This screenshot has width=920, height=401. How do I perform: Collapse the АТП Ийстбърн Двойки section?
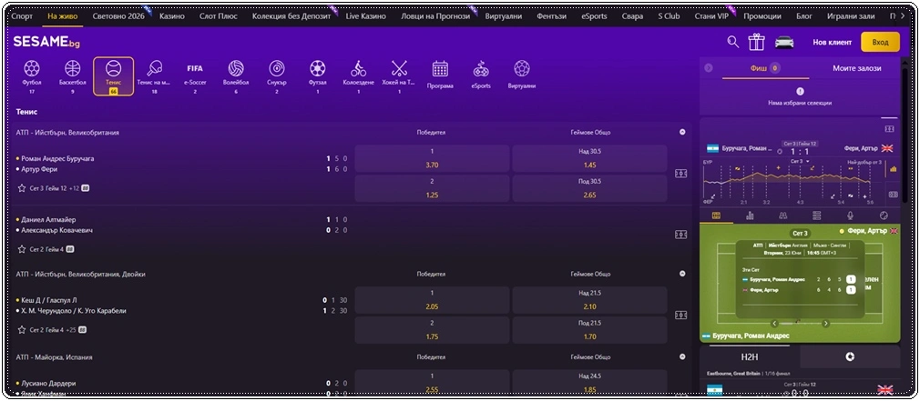(682, 274)
